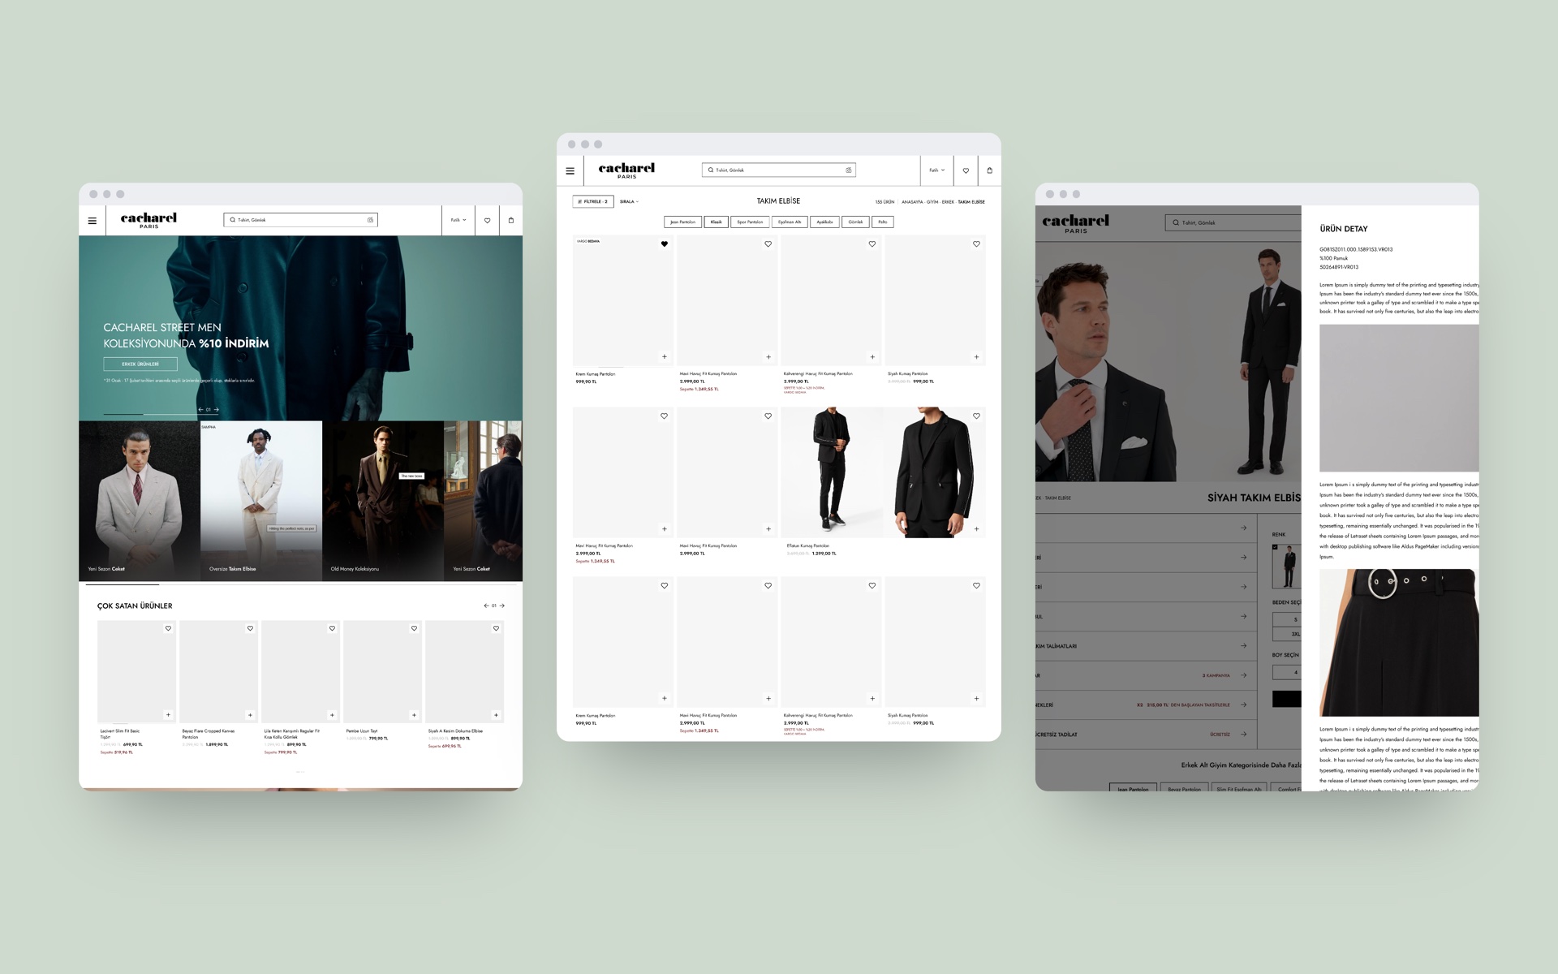
Task: Toggle the checked color swatch checkbox under RENK
Action: 1275,547
